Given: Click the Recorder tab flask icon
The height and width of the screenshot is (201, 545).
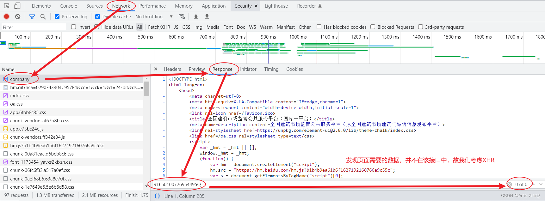Looking at the screenshot, I should [320, 6].
